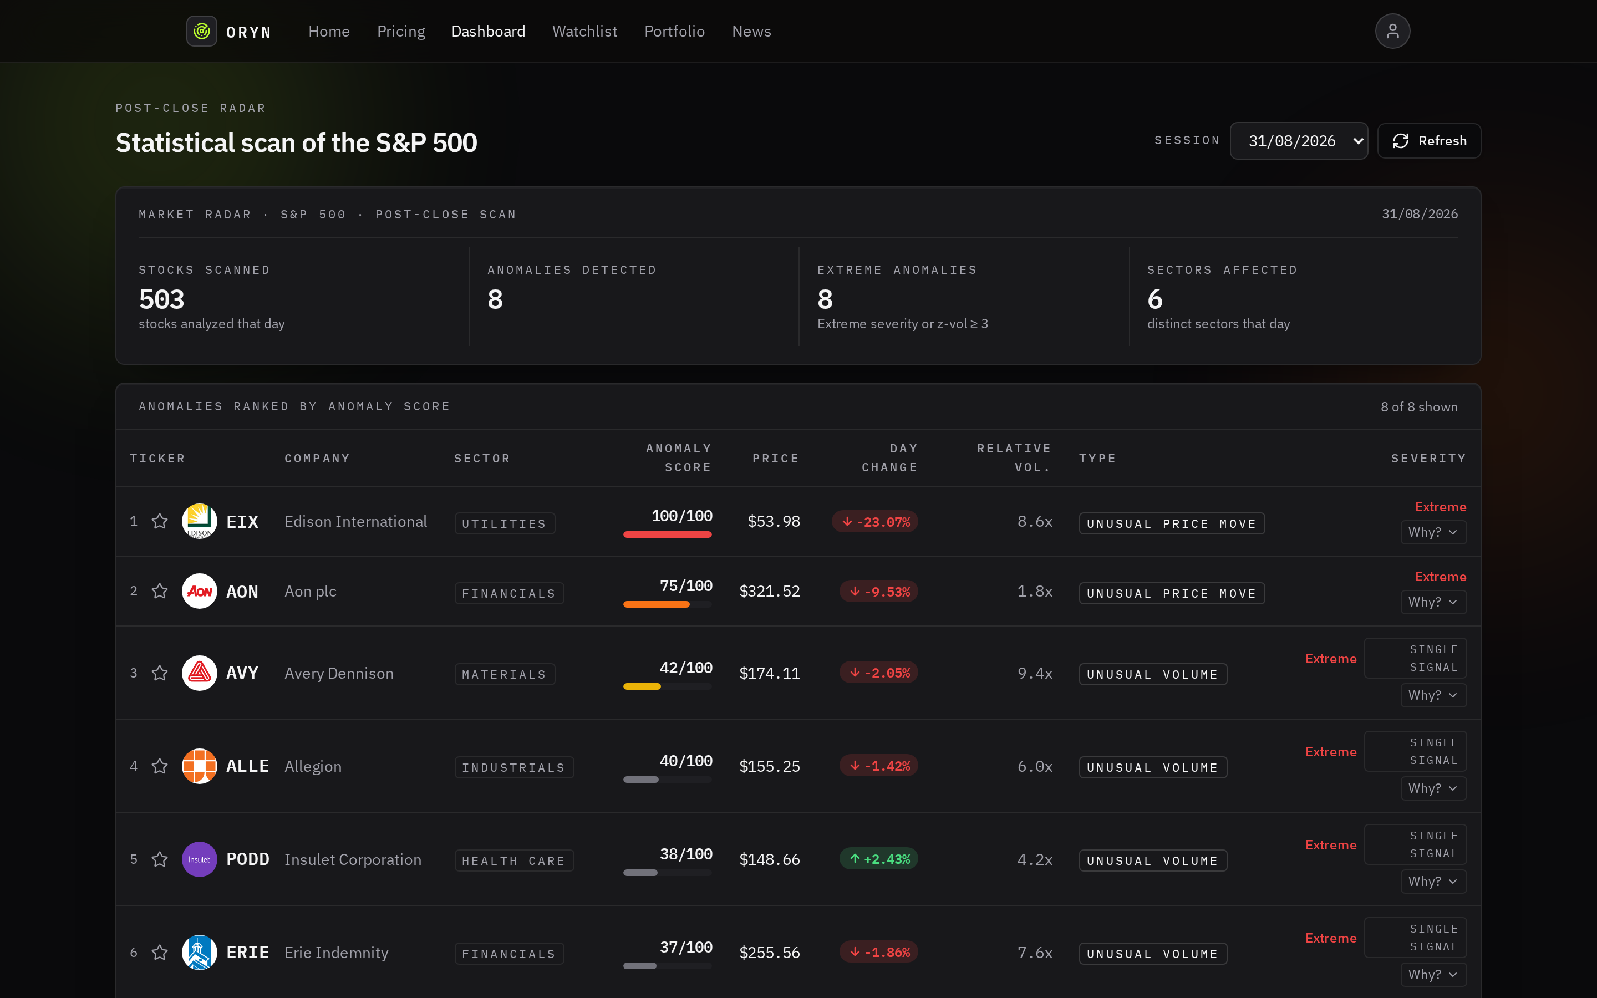Click the -9.53% day change badge
1597x998 pixels.
[x=879, y=592]
